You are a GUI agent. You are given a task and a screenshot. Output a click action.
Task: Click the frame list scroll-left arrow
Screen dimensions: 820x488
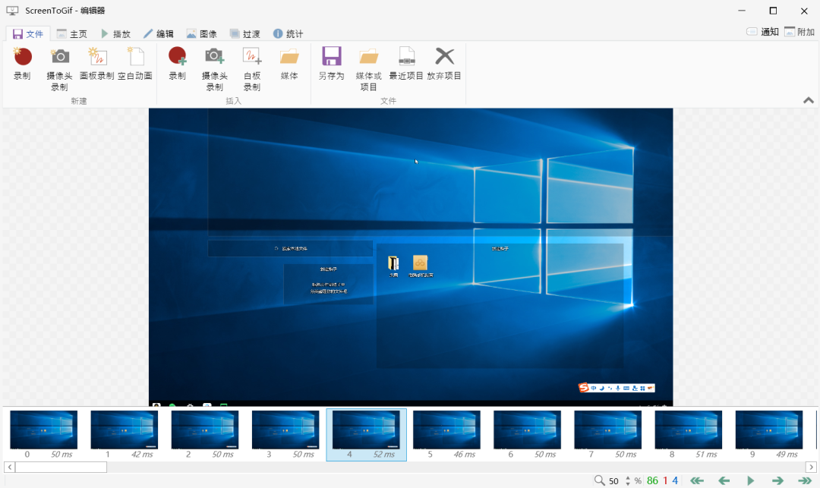[9, 467]
